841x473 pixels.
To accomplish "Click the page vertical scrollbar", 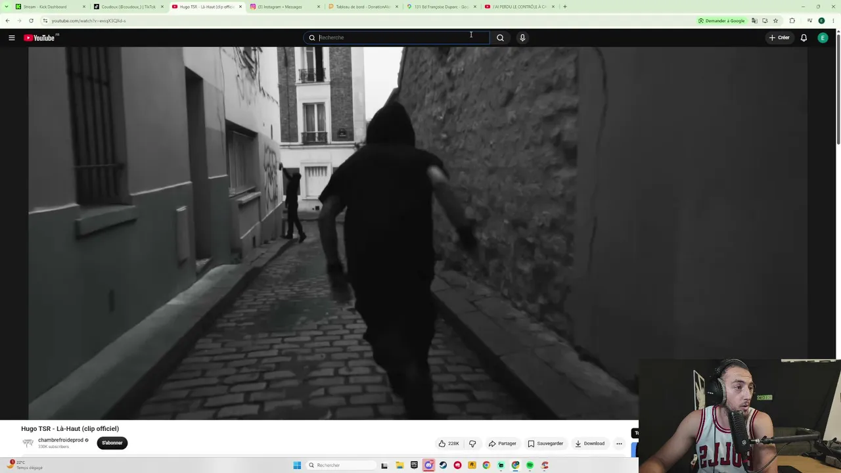I will (838, 89).
